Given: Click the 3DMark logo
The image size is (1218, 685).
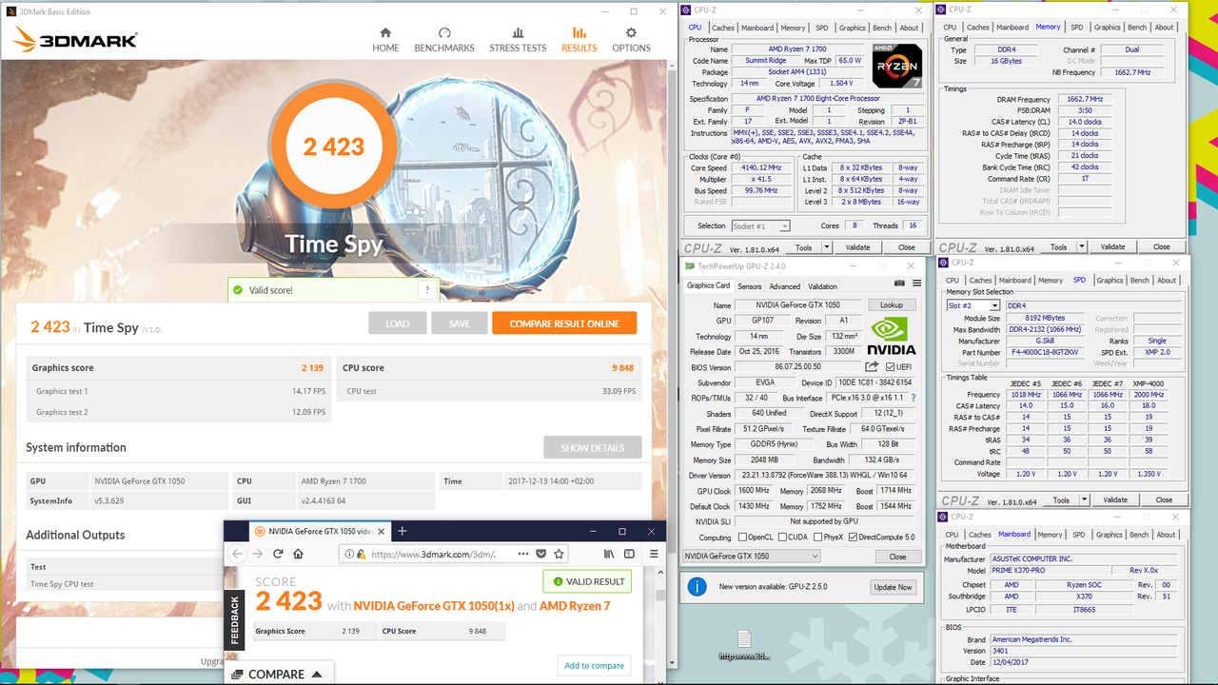Looking at the screenshot, I should 76,39.
